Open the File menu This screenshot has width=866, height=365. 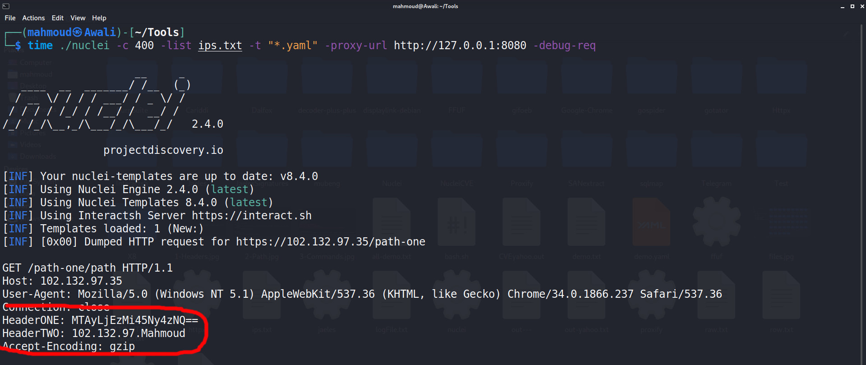(10, 18)
